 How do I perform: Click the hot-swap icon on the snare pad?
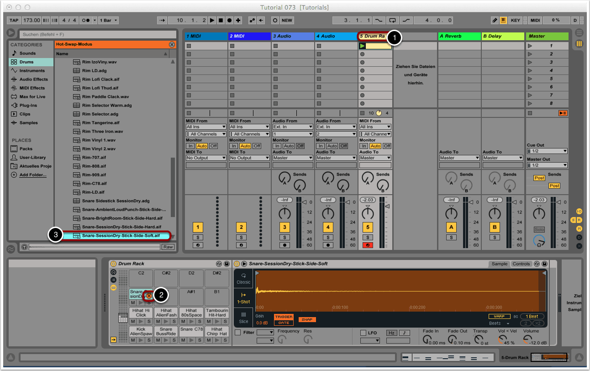149,296
